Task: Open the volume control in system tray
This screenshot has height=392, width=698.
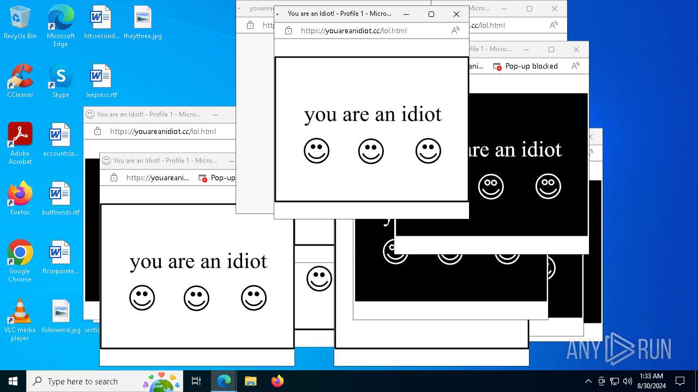Action: click(x=628, y=381)
